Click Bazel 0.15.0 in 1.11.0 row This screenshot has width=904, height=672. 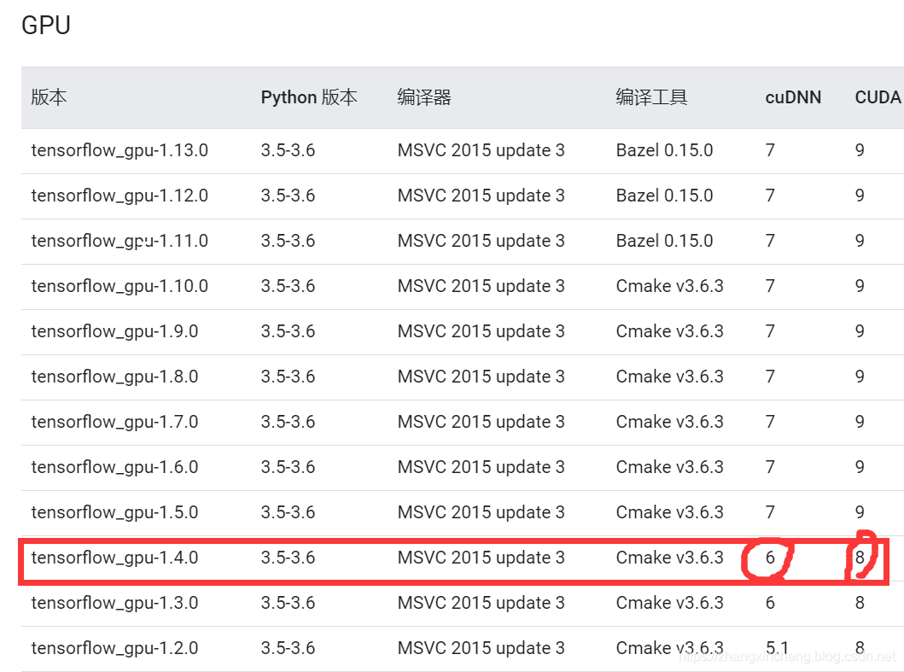pyautogui.click(x=664, y=241)
